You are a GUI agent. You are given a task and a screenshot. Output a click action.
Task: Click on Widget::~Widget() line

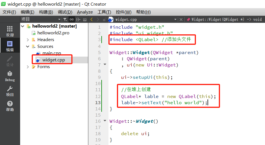(134, 121)
